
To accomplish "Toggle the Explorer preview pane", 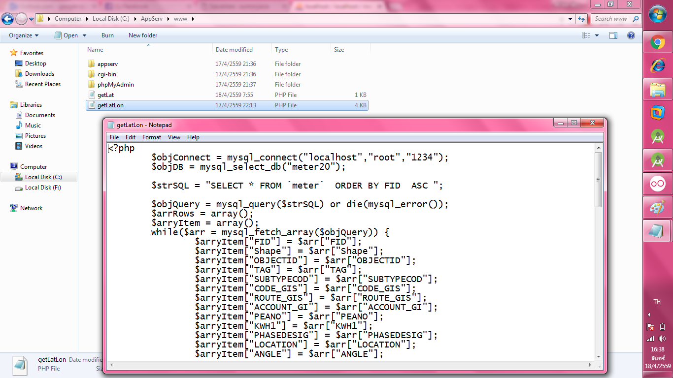I will point(613,35).
